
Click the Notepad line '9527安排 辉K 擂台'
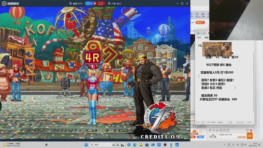[219, 65]
